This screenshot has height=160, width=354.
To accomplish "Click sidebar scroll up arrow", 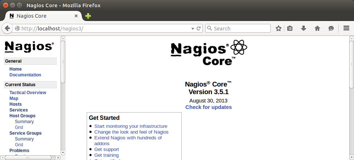I will click(x=63, y=38).
